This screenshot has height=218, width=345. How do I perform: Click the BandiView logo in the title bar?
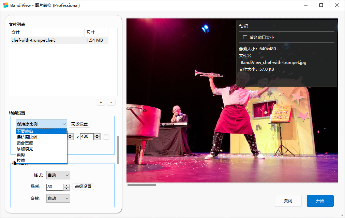5,5
